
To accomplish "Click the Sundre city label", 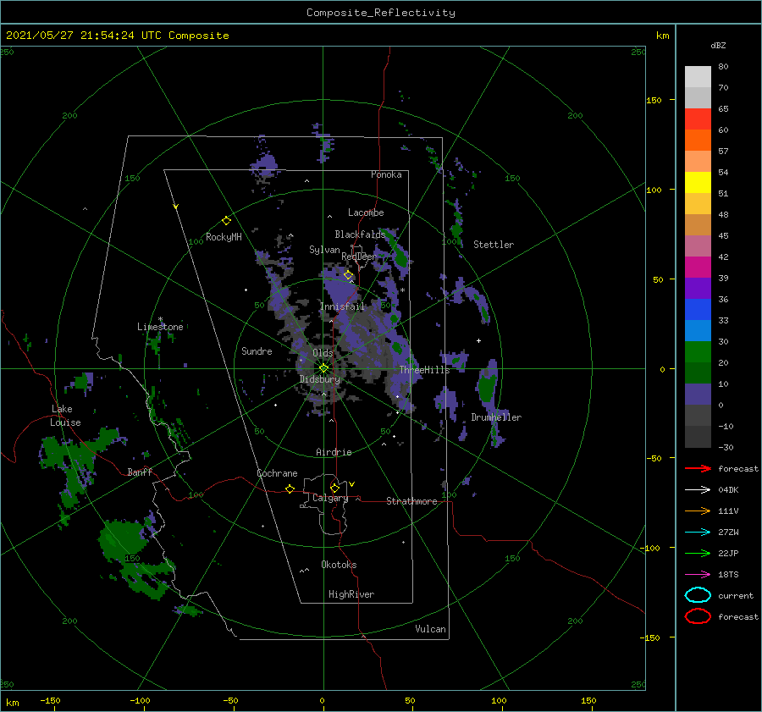I will [x=257, y=350].
